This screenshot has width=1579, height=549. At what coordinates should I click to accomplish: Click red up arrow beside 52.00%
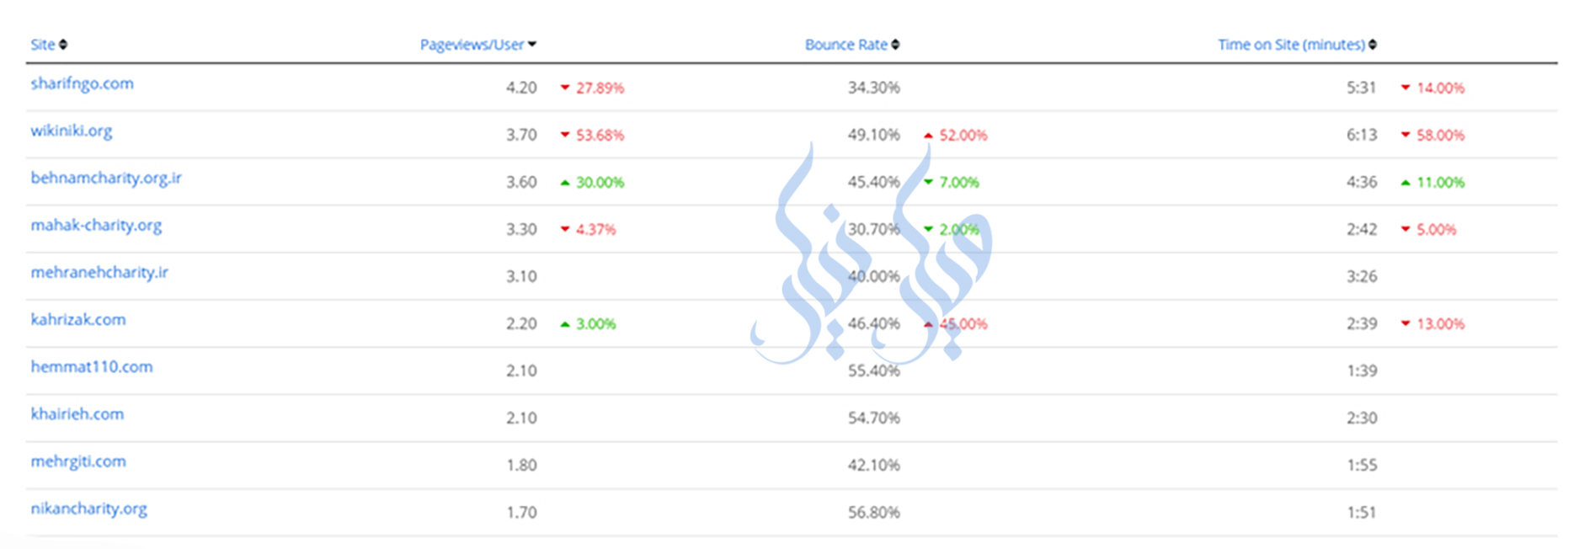(x=928, y=135)
